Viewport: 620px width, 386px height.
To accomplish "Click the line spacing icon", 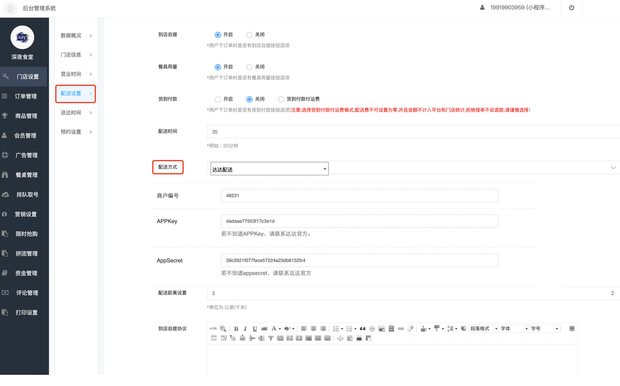I will (450, 328).
